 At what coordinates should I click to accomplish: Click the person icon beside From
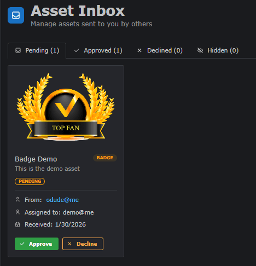click(x=18, y=200)
